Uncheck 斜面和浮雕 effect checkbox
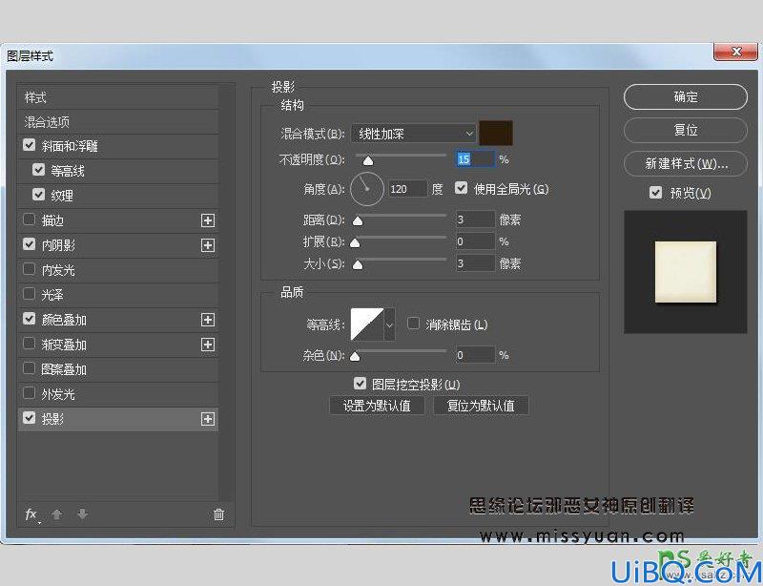The width and height of the screenshot is (763, 586). click(x=30, y=145)
